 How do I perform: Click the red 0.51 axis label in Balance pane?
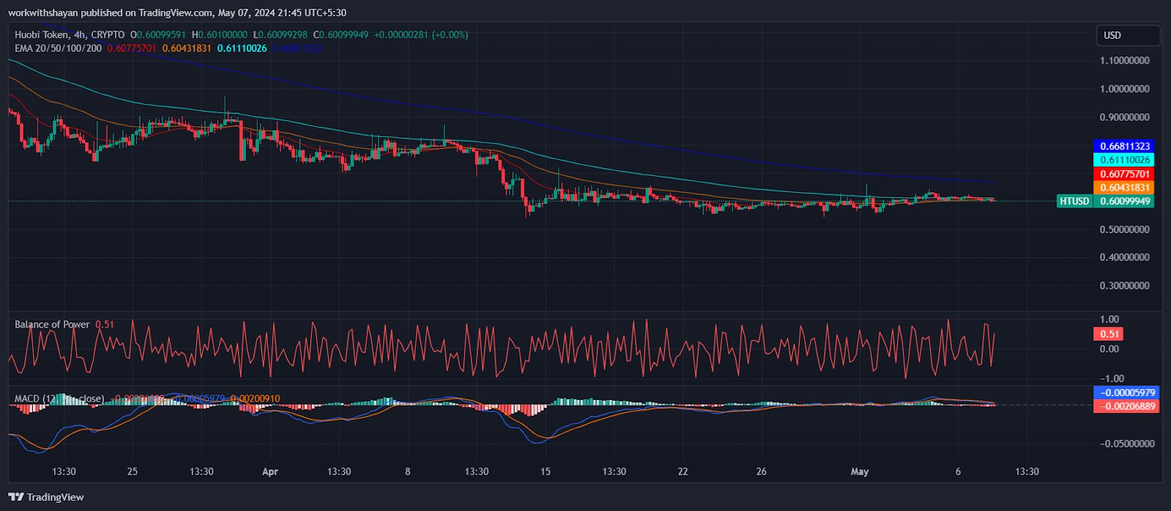pos(1108,334)
